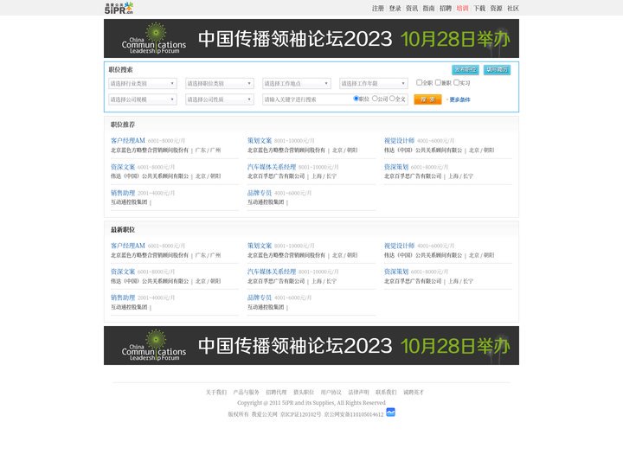623x467 pixels.
Task: Focus the keyword search input field
Action: click(x=307, y=99)
